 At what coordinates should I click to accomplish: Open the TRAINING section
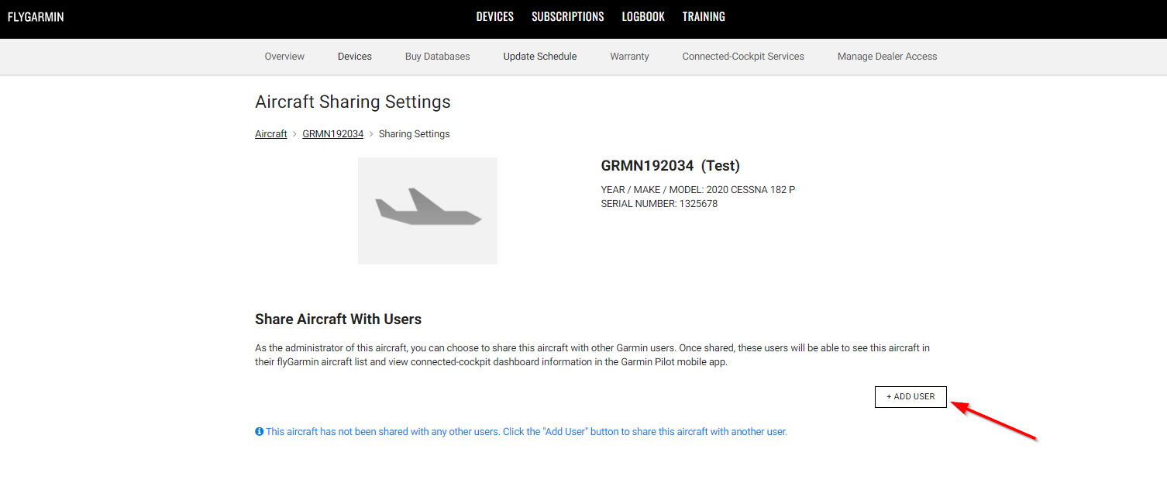pos(704,16)
